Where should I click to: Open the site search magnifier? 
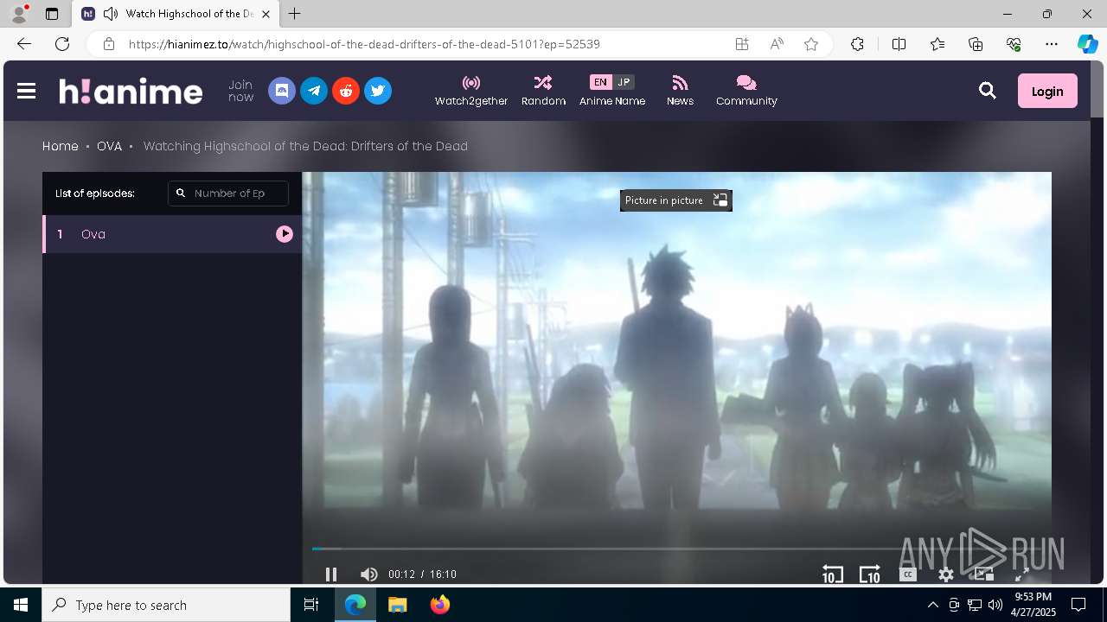point(988,91)
